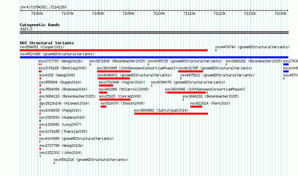
Task: Select the red esv3600946 variant bar
Action: point(187,93)
